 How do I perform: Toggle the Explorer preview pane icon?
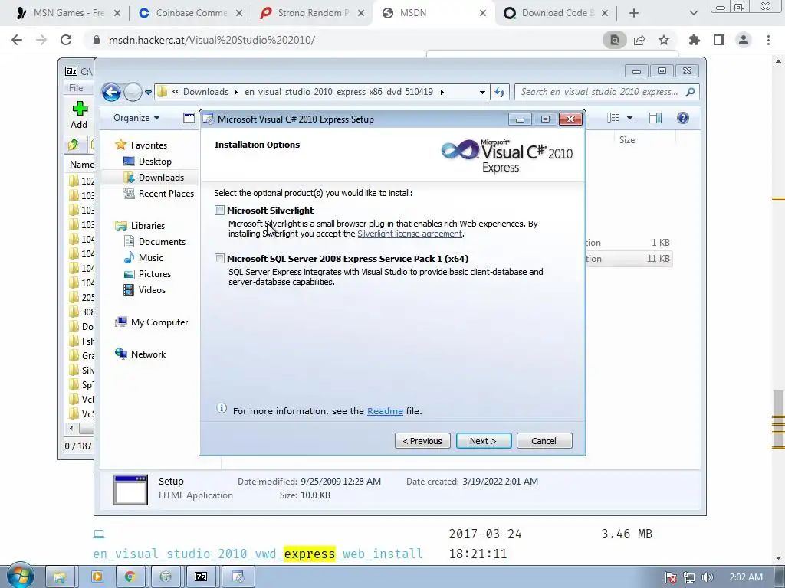click(x=655, y=118)
